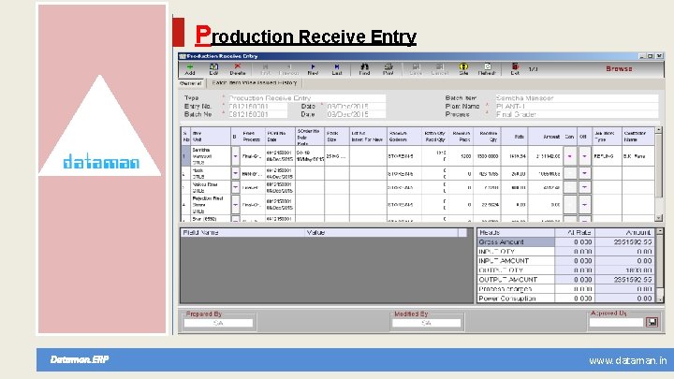
Task: Select the Process charges row
Action: (x=566, y=289)
